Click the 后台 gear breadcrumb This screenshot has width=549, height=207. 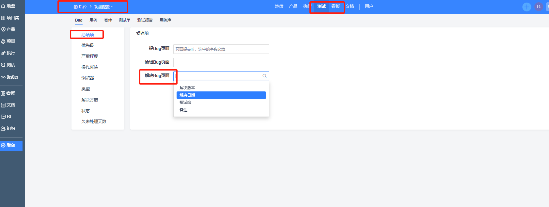[80, 7]
